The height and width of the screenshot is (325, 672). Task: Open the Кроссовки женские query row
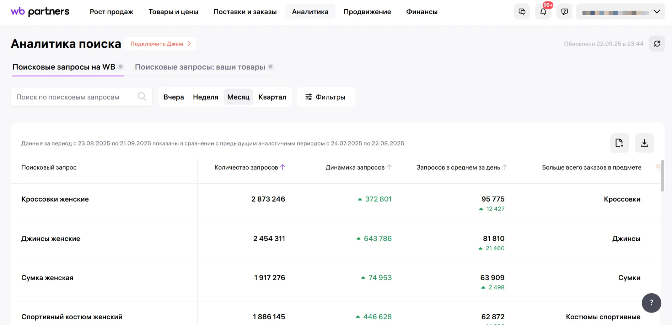[55, 199]
